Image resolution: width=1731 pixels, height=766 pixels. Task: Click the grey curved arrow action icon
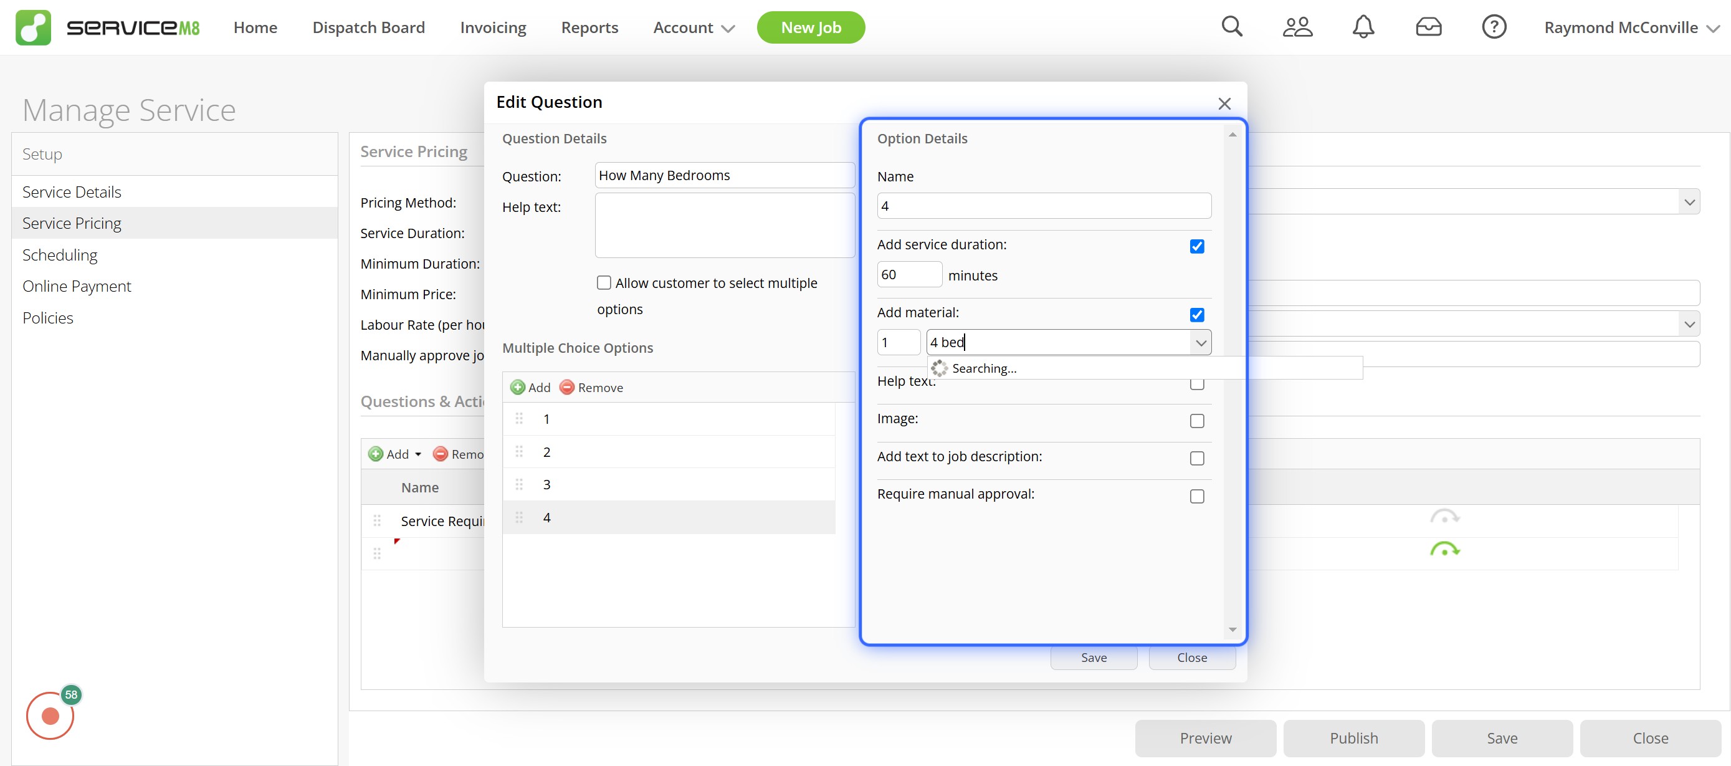pos(1445,517)
